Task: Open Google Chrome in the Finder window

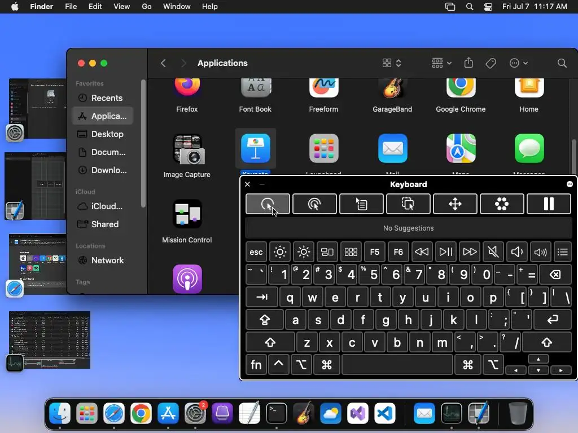Action: pyautogui.click(x=461, y=87)
